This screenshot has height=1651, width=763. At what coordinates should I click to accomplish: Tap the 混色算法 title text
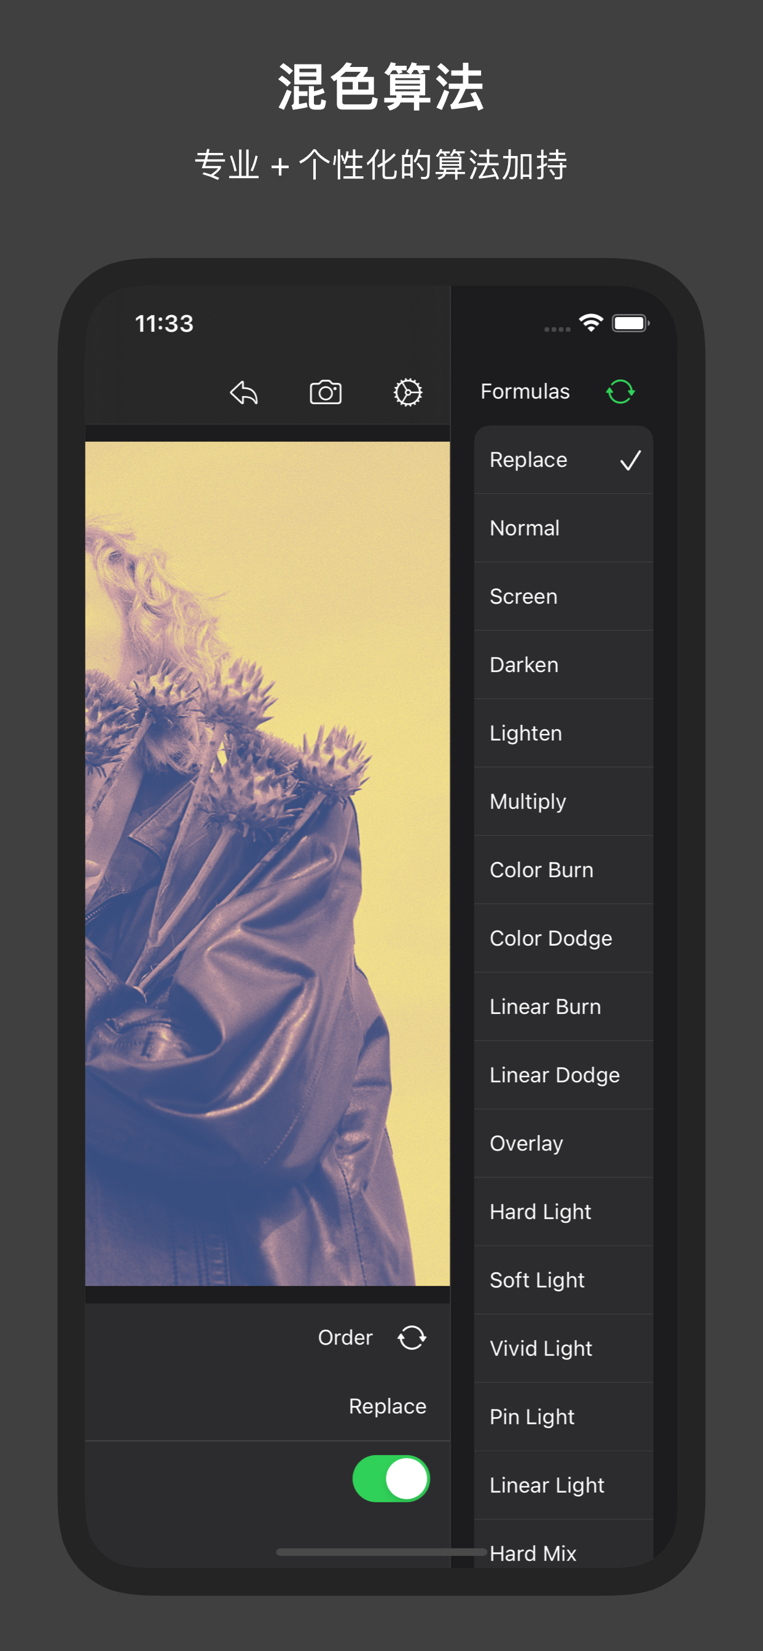381,88
